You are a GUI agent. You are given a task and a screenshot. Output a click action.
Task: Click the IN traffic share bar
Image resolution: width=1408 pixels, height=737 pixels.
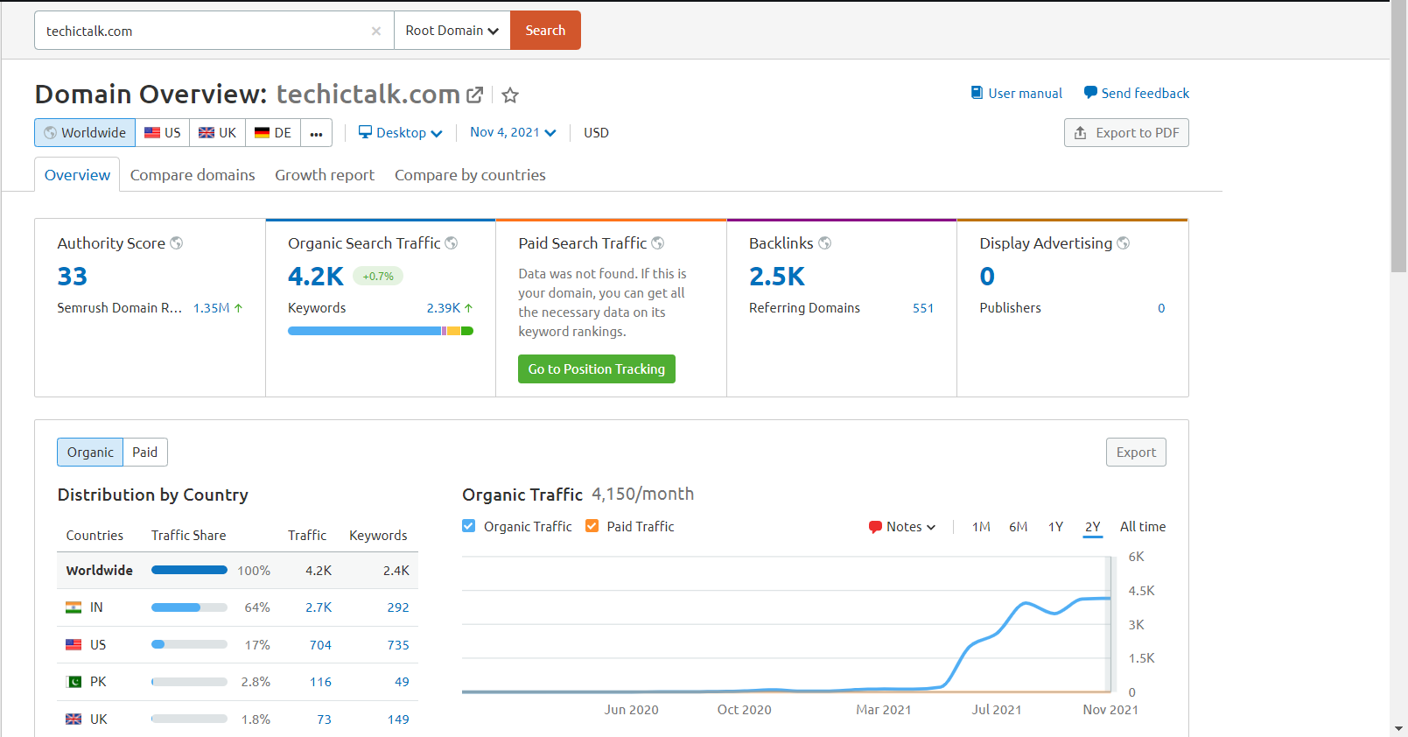coord(189,607)
